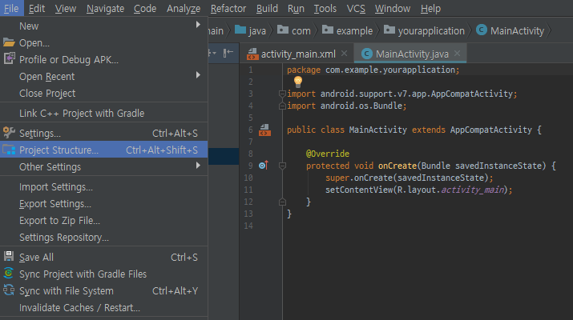Click Save All menu entry
Viewport: 573px width, 320px height.
pos(36,257)
